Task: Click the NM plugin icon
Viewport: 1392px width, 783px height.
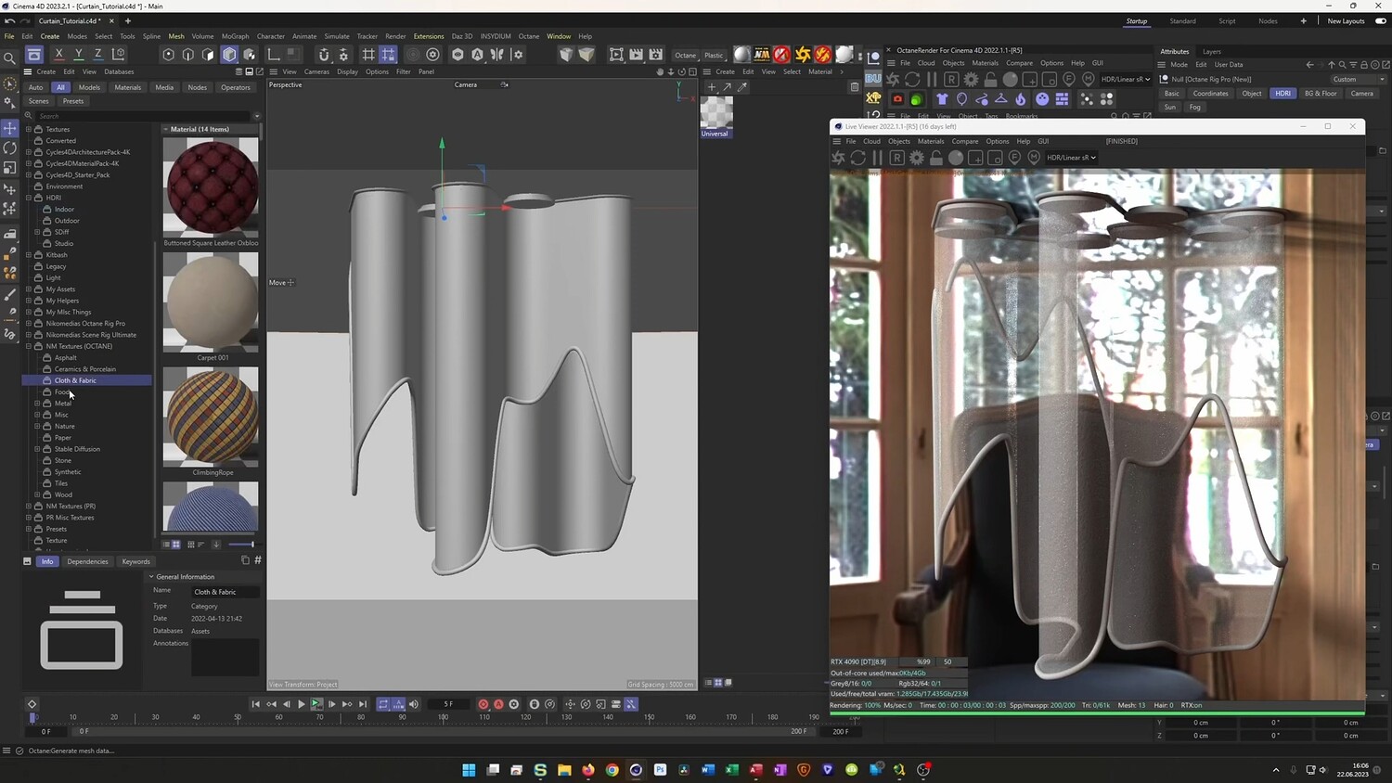Action: (762, 55)
